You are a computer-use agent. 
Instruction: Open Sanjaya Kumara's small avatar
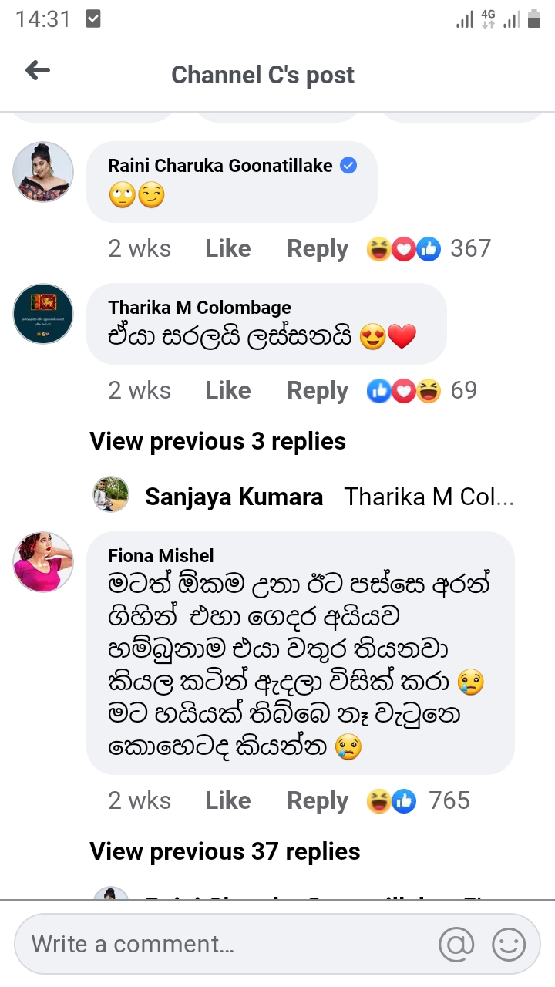111,494
